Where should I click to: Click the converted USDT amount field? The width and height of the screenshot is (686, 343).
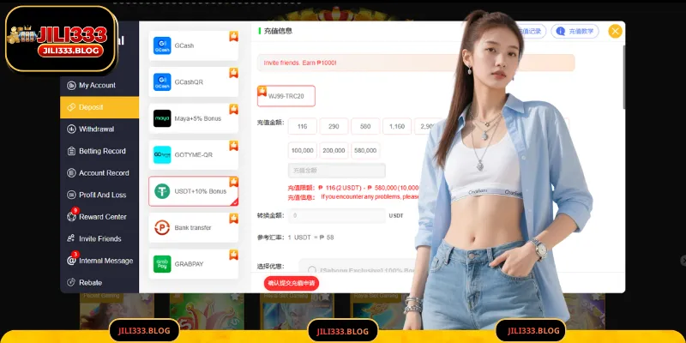(337, 216)
